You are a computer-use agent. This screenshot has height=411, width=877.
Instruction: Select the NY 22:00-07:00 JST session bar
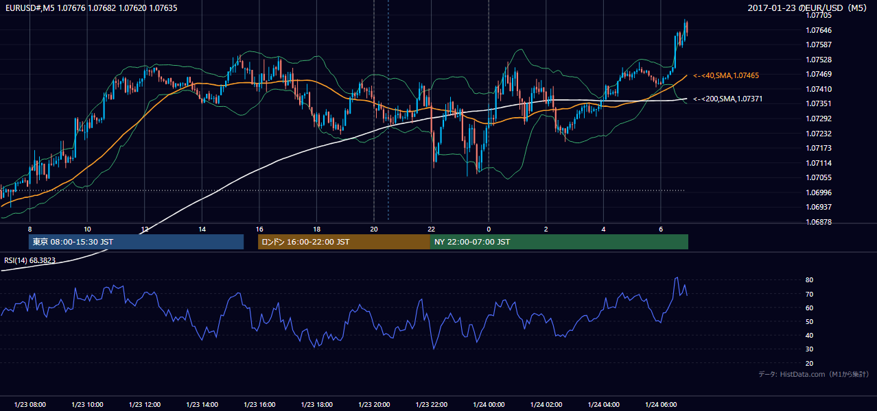559,242
